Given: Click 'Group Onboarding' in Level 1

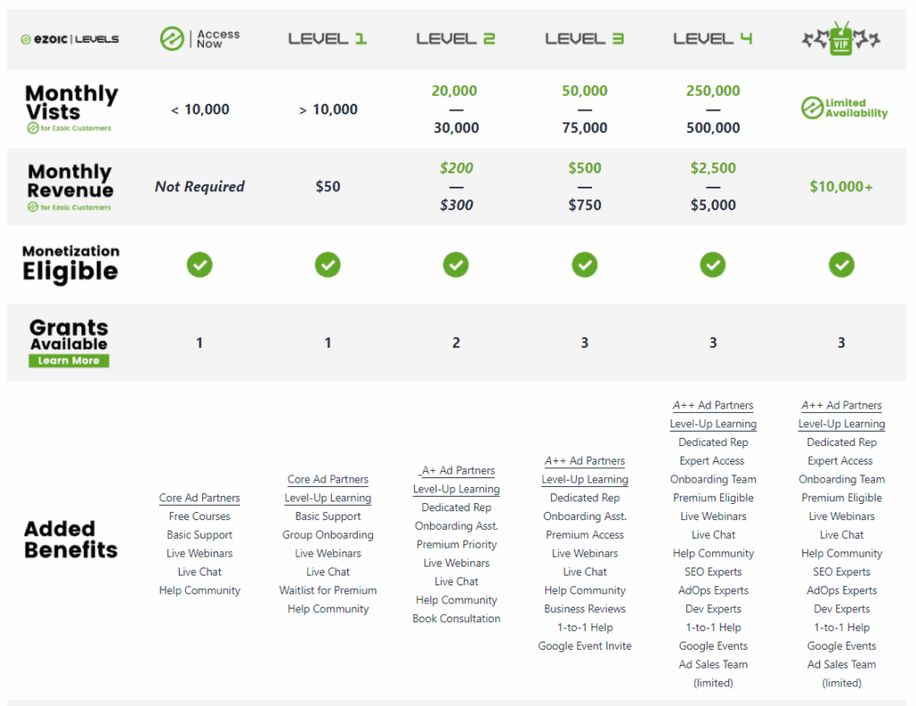Looking at the screenshot, I should coord(327,535).
